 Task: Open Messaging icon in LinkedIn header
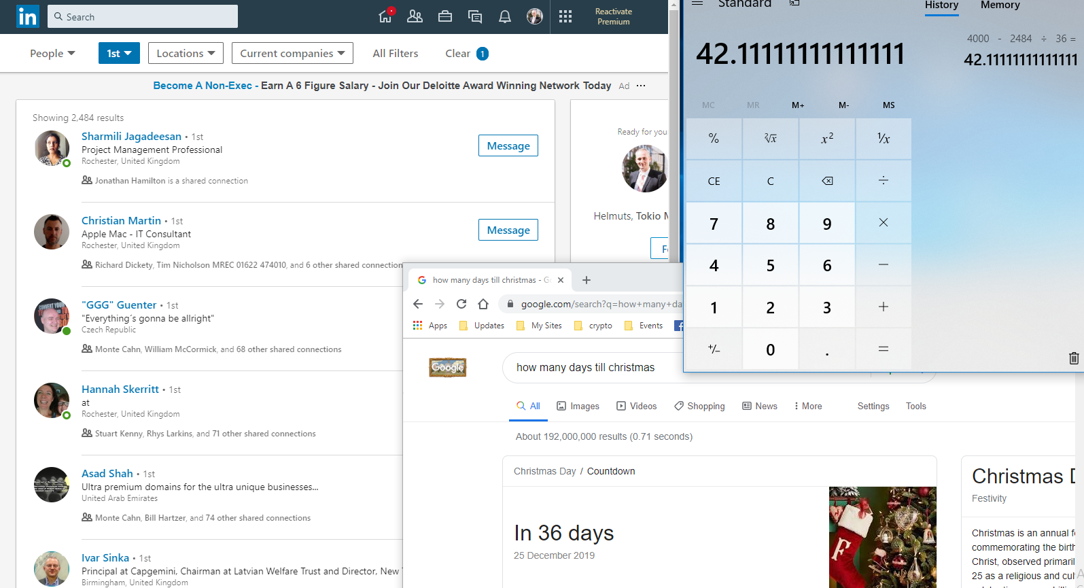[x=475, y=16]
